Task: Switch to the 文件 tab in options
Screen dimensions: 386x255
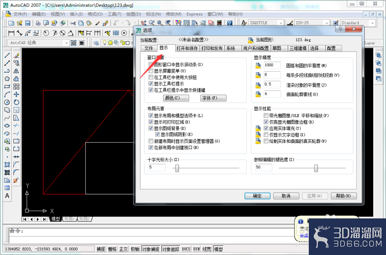Action: coord(149,49)
